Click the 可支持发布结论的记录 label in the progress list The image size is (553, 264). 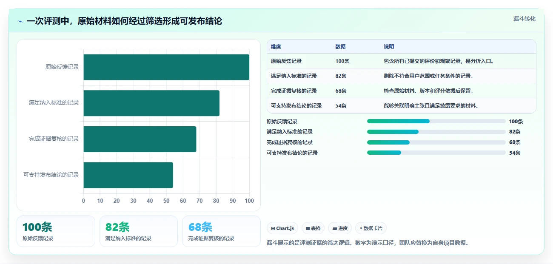pyautogui.click(x=292, y=153)
